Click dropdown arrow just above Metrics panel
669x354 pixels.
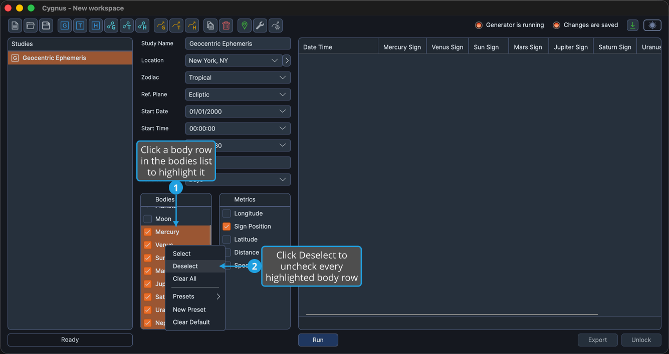283,179
